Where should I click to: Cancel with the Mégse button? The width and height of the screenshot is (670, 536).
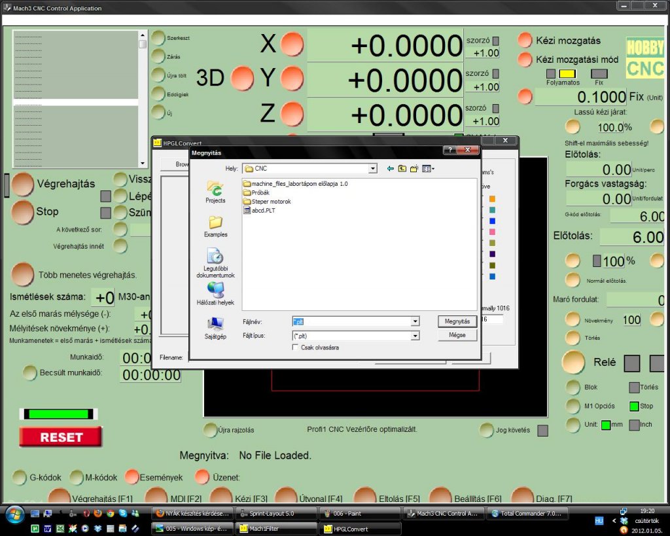[457, 335]
